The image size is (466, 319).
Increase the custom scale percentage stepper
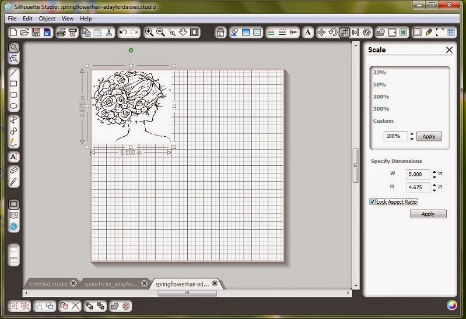point(412,134)
